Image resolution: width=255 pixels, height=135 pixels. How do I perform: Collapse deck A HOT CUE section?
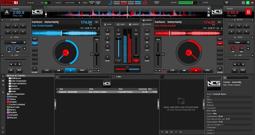tap(2, 19)
